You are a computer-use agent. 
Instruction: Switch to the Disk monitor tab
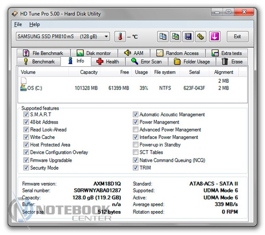(94, 53)
